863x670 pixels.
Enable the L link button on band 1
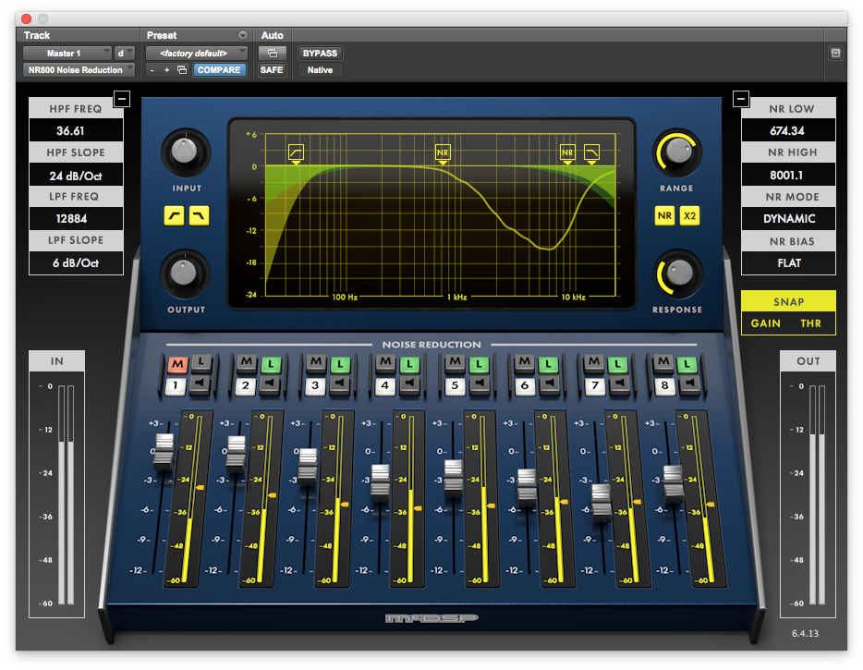[201, 362]
